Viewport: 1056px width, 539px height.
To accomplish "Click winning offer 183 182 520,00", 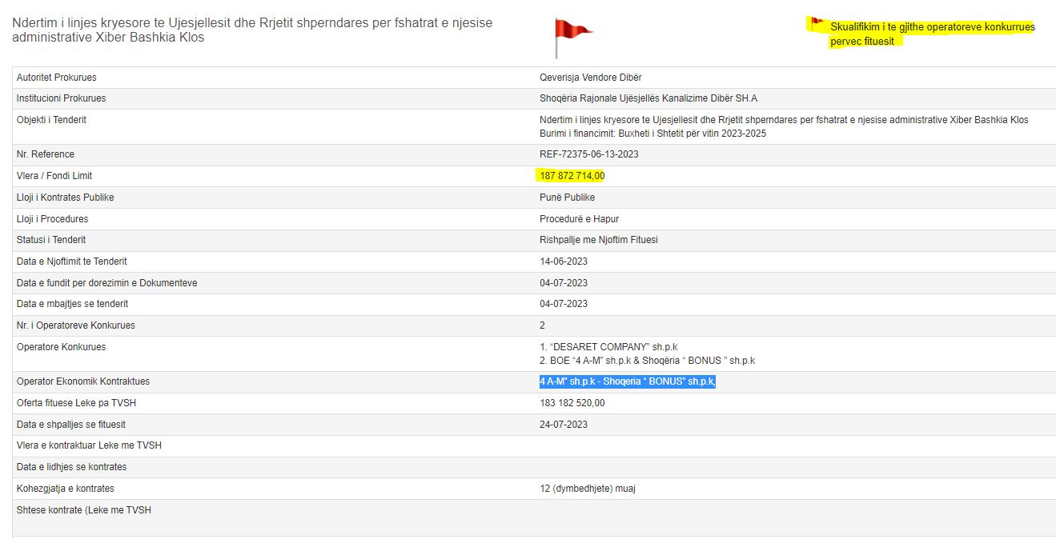I will (572, 403).
